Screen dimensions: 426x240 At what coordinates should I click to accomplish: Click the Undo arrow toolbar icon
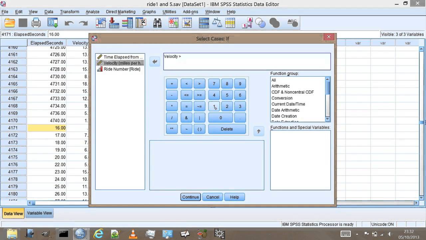point(69,23)
